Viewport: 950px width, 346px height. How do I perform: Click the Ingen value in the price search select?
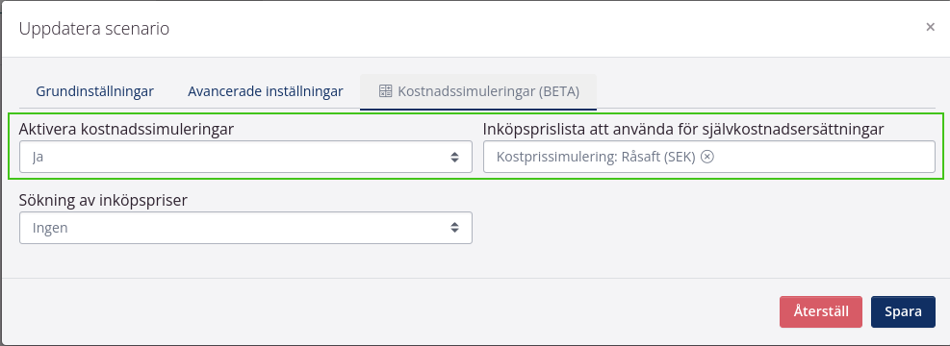click(x=50, y=228)
